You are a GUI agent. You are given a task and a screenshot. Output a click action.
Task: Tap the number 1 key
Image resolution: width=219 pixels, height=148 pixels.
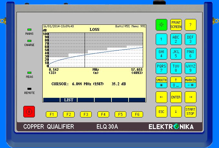pos(161,39)
